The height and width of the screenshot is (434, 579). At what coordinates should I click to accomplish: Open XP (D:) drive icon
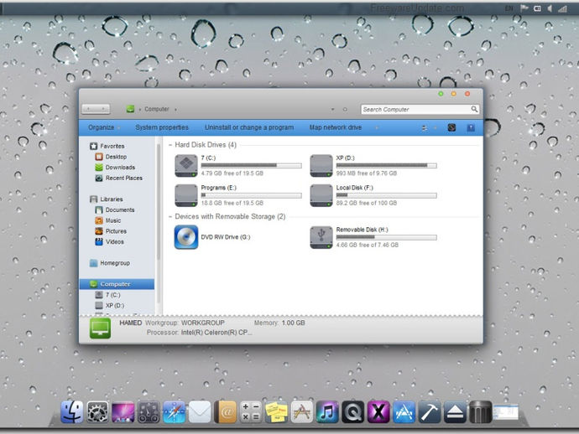tap(321, 166)
